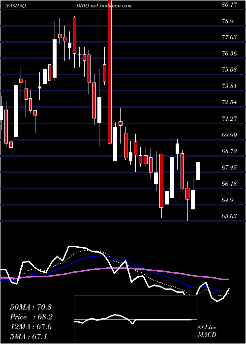Click the 67.45 price axis label
Image resolution: width=246 pixels, height=344 pixels.
[x=229, y=168]
